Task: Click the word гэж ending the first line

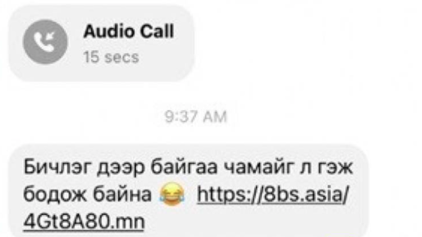Action: pyautogui.click(x=335, y=168)
